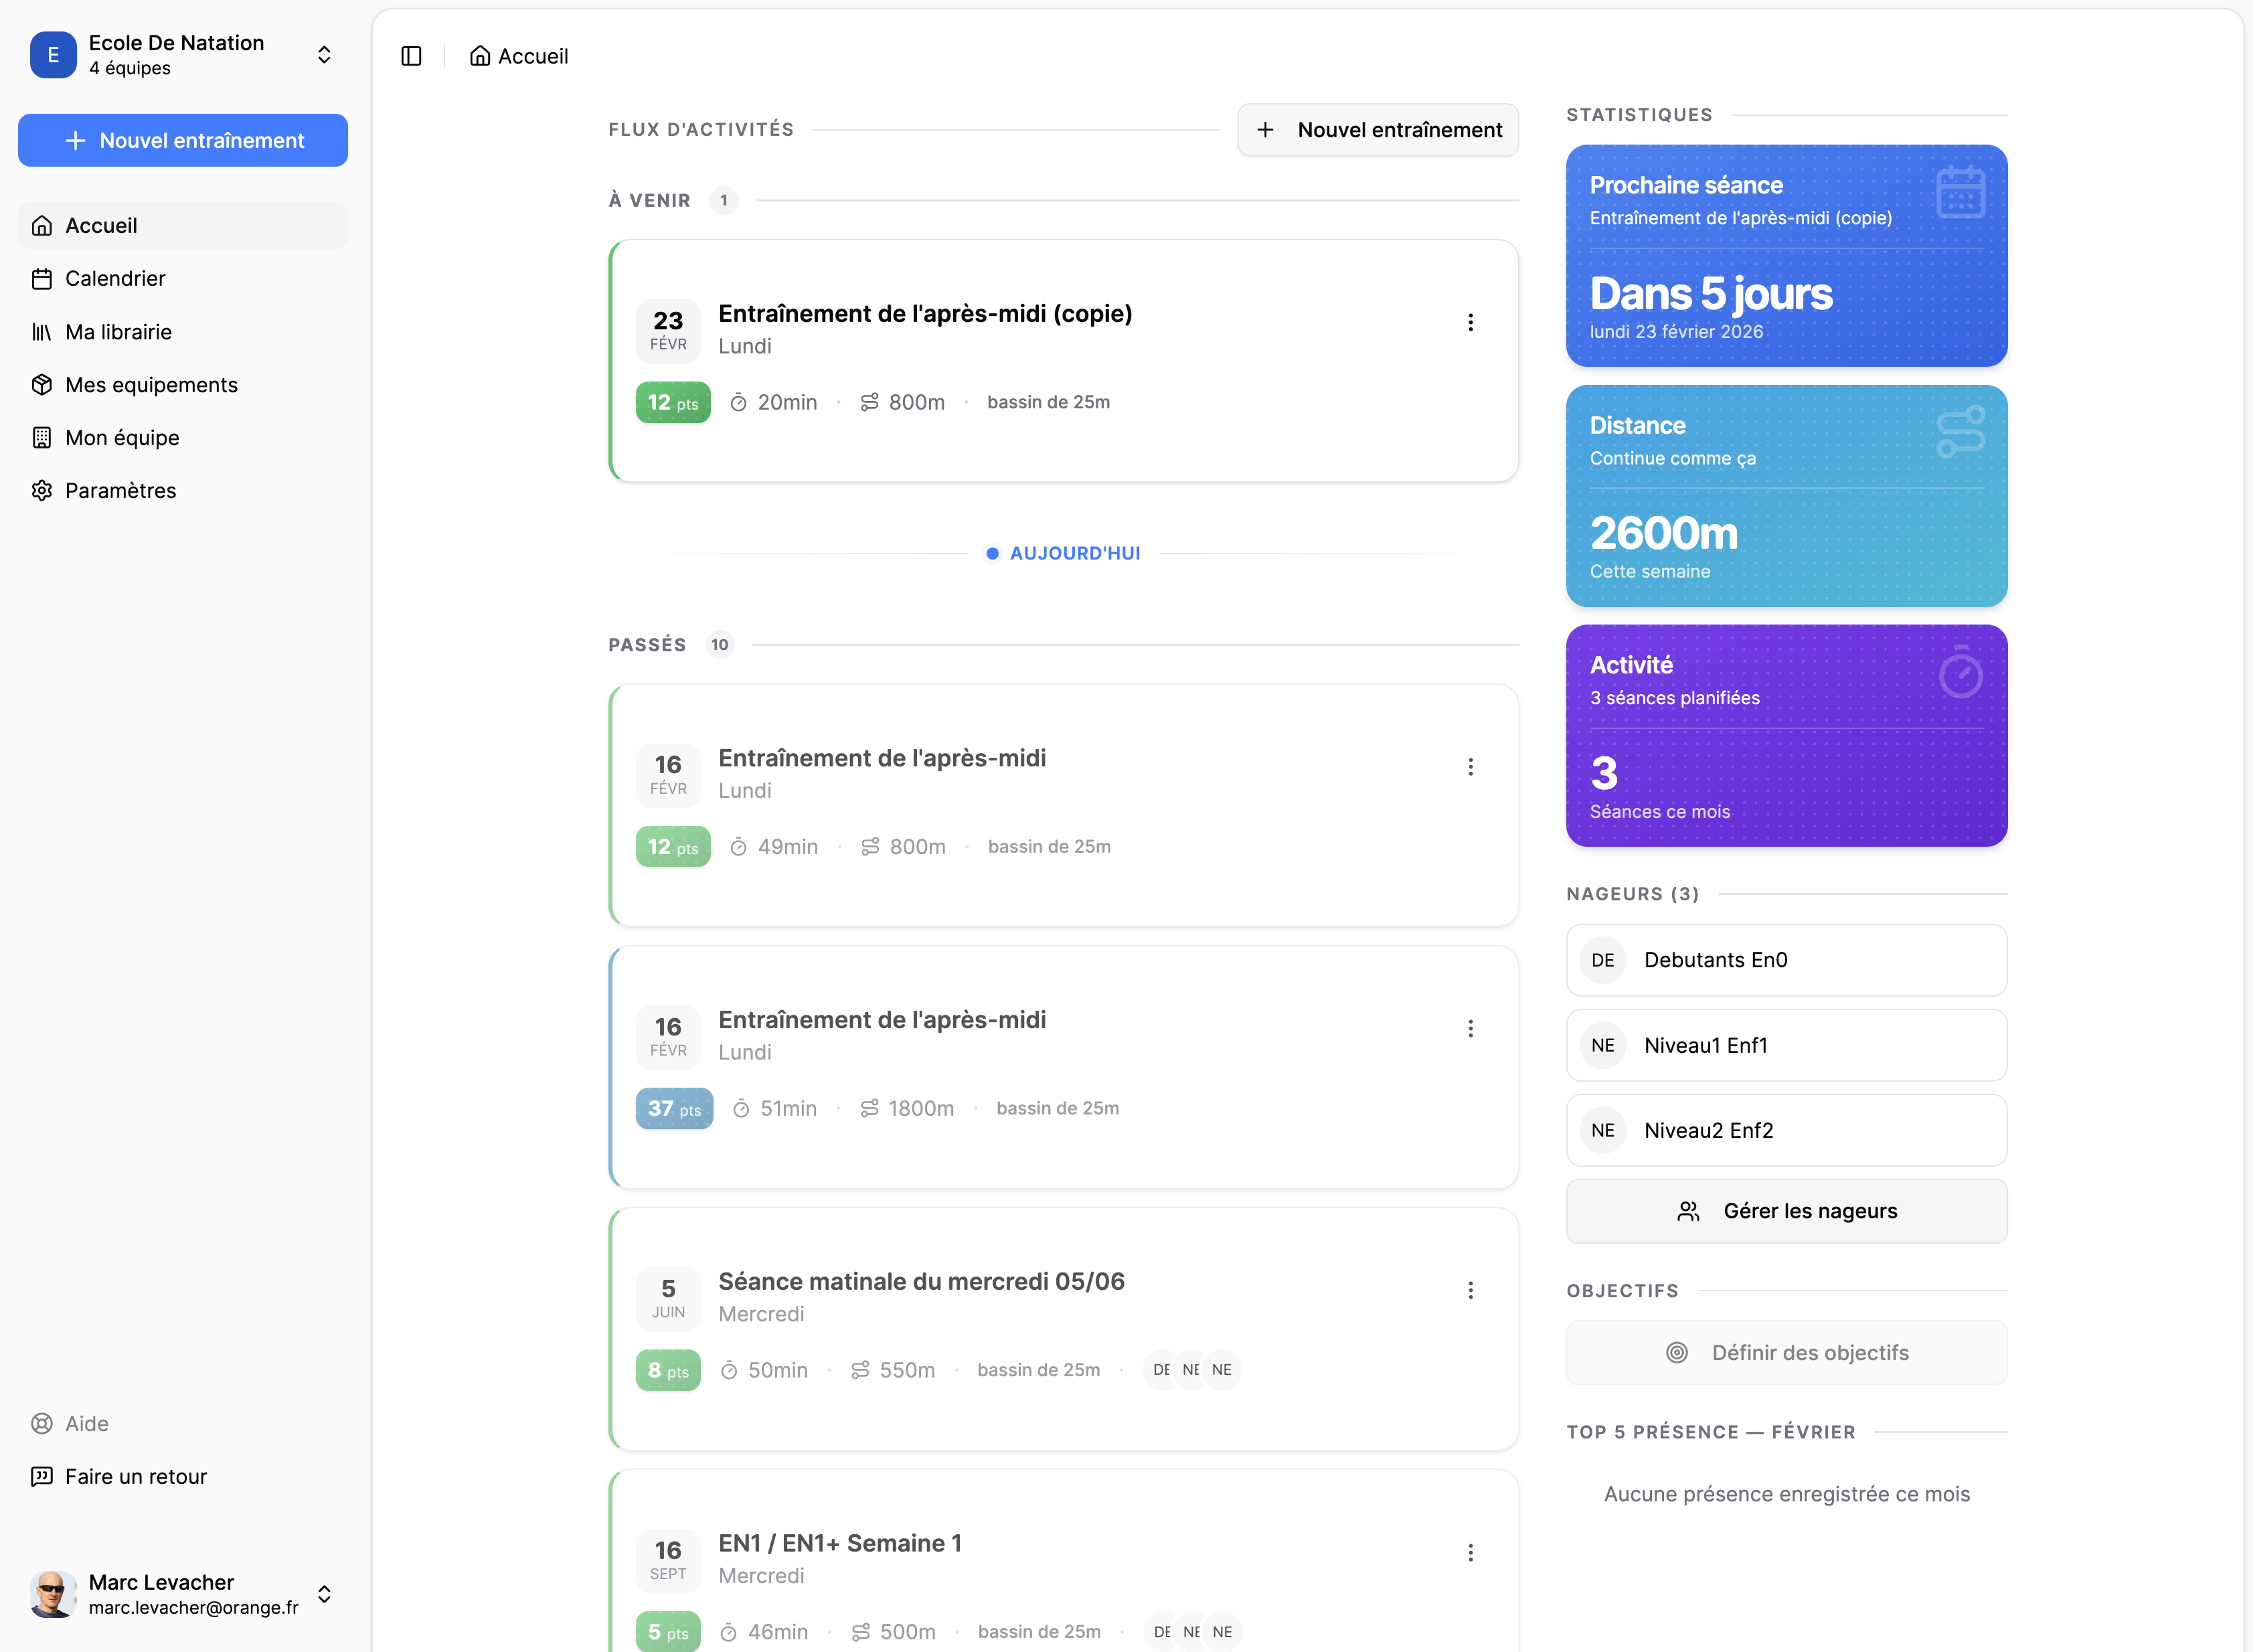Go to Calendrier in the sidebar

pos(115,279)
